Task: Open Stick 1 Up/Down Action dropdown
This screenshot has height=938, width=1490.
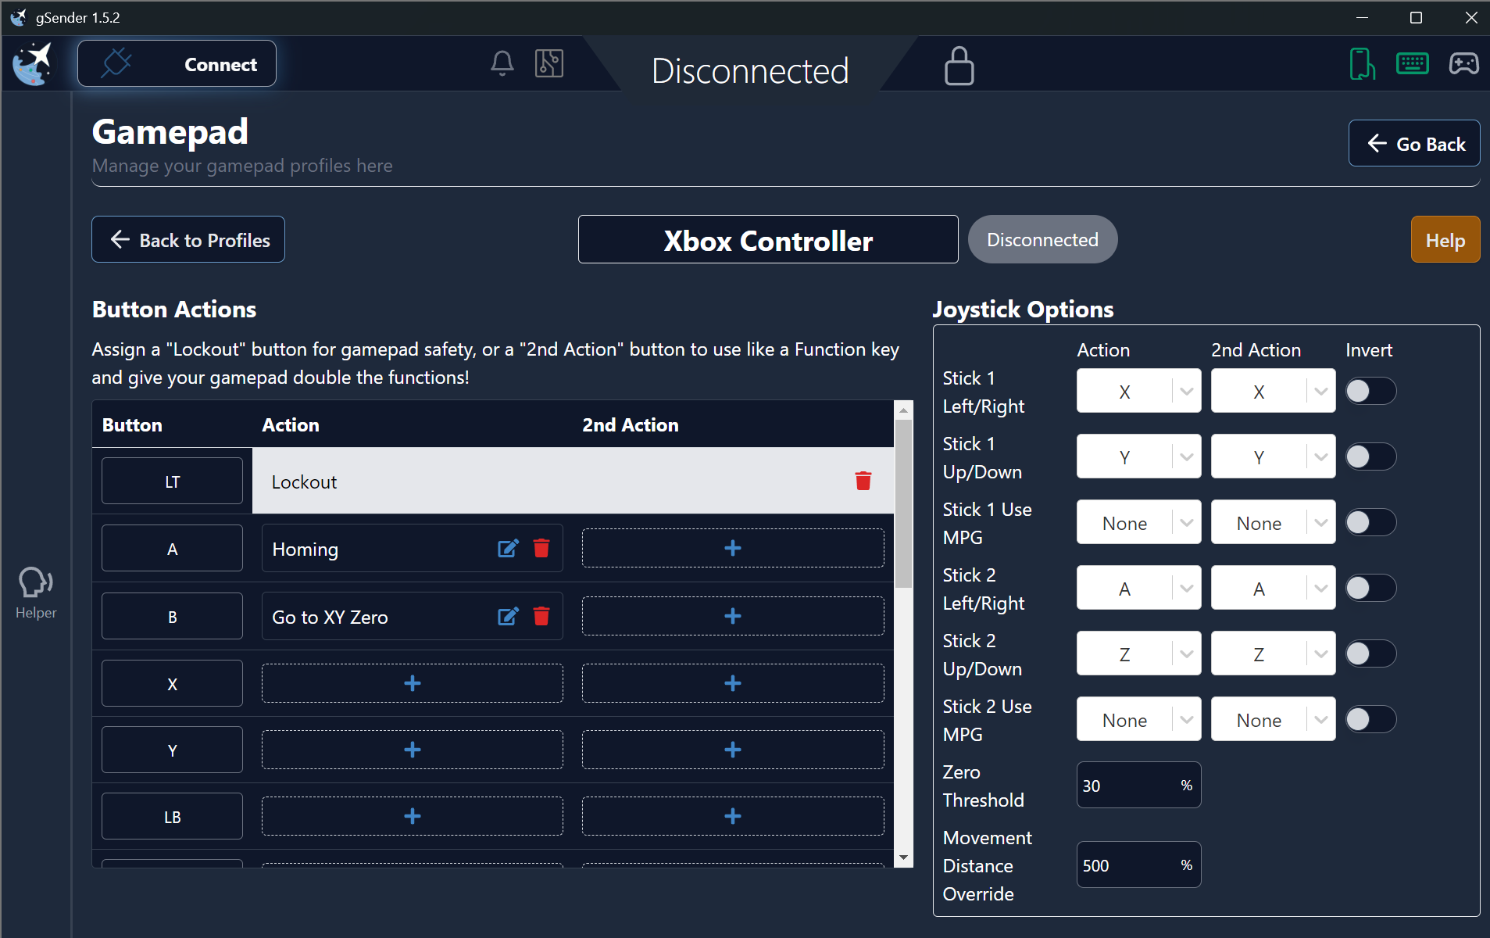Action: pyautogui.click(x=1138, y=456)
